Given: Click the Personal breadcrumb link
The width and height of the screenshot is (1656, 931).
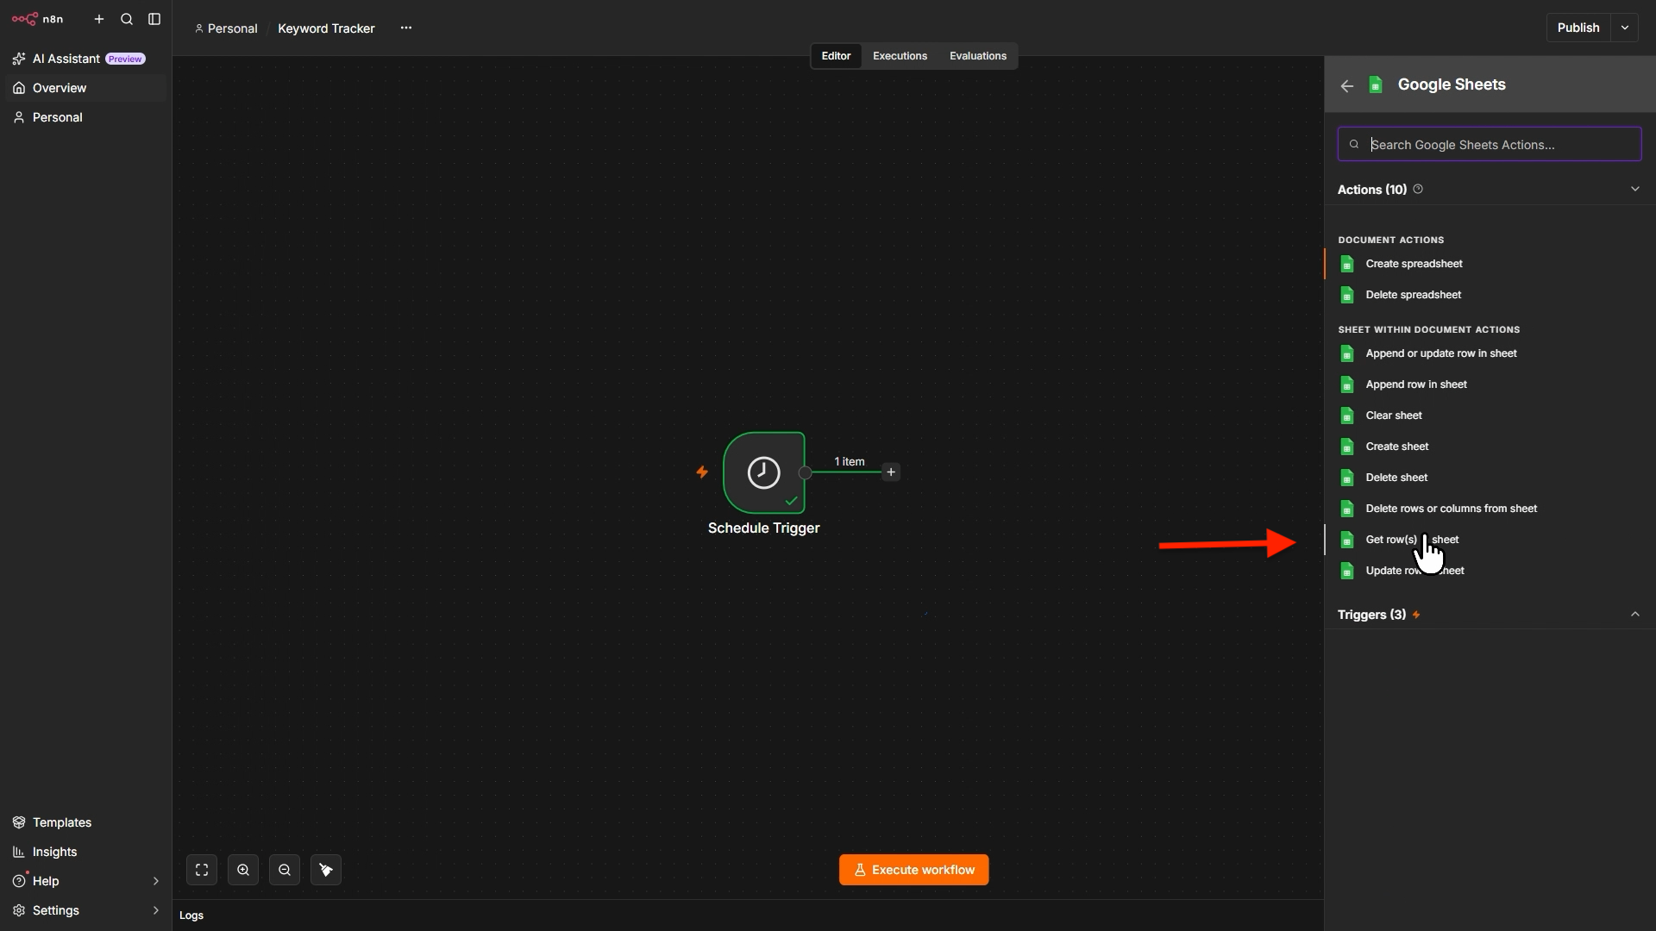Looking at the screenshot, I should coord(226,28).
